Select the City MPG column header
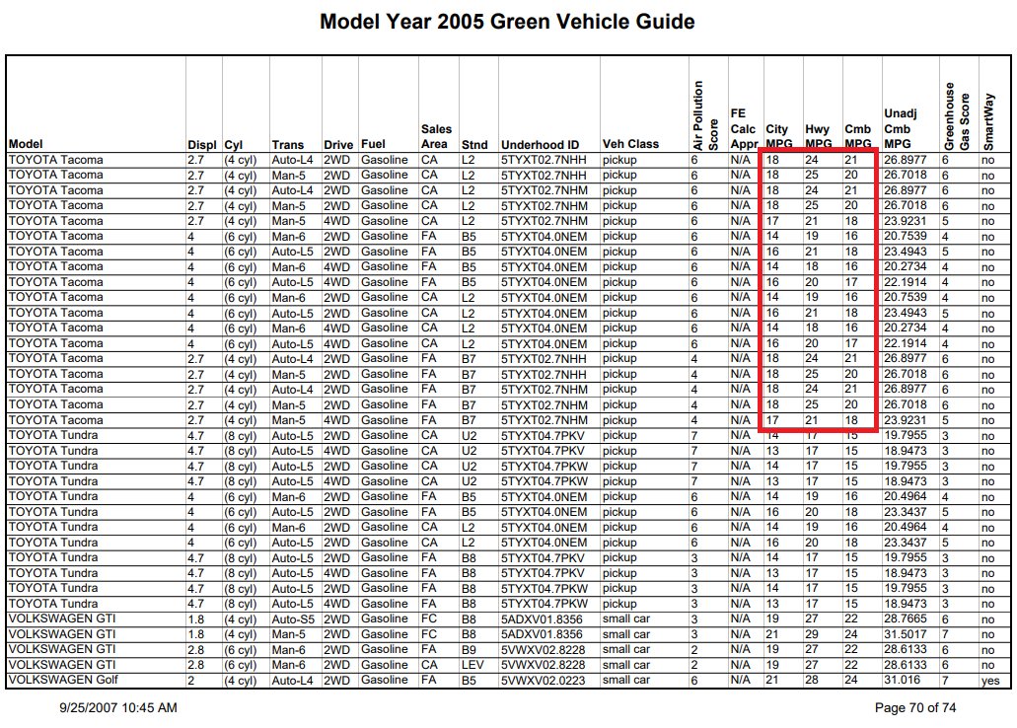Image resolution: width=1017 pixels, height=728 pixels. pos(778,136)
